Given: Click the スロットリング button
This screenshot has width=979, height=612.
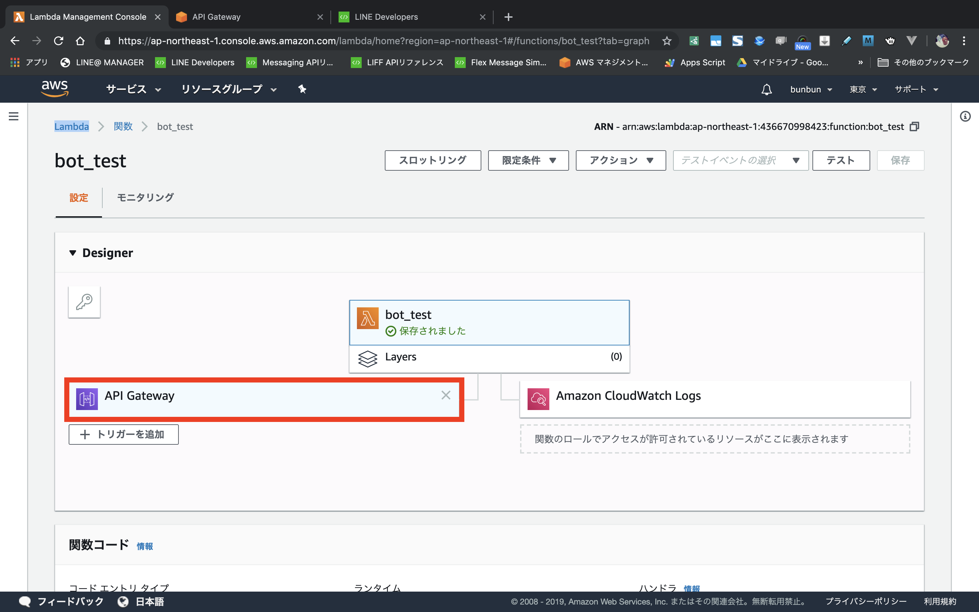Looking at the screenshot, I should pyautogui.click(x=432, y=160).
